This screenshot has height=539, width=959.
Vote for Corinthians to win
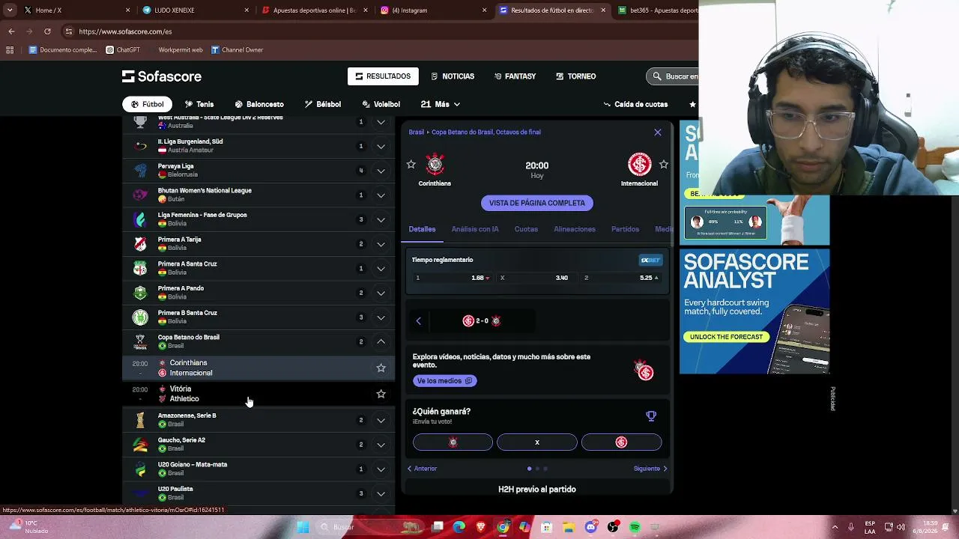click(453, 442)
